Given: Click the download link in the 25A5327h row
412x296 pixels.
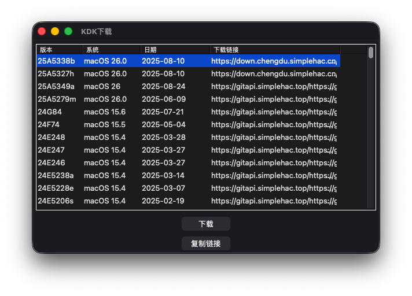Looking at the screenshot, I should coord(274,74).
